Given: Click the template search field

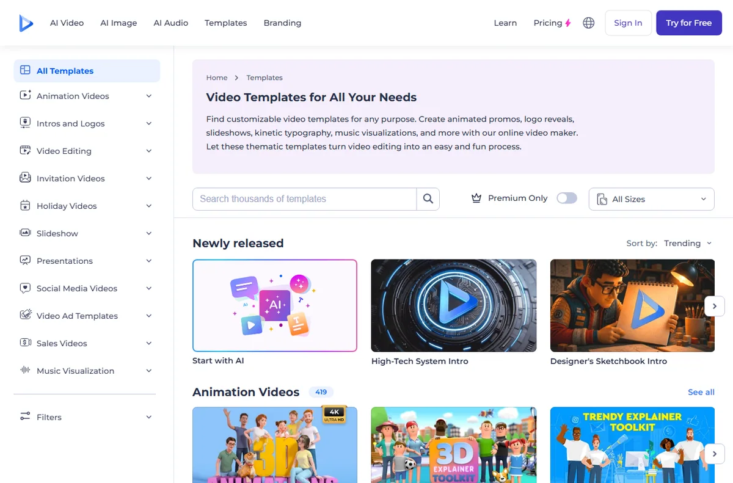Looking at the screenshot, I should pyautogui.click(x=304, y=199).
